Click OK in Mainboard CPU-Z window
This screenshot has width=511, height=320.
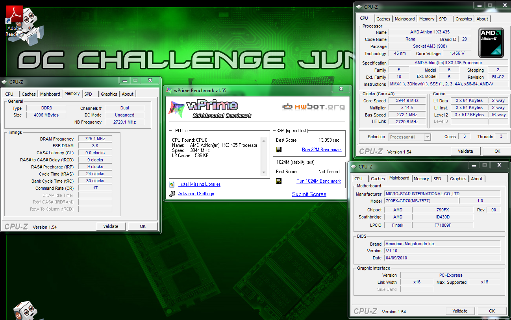(492, 311)
